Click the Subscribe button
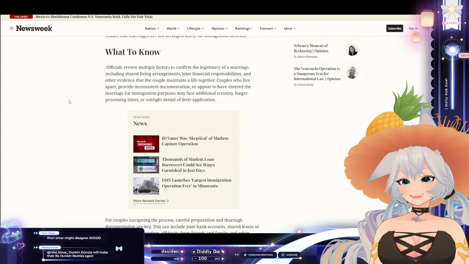The width and height of the screenshot is (469, 264). click(x=395, y=28)
